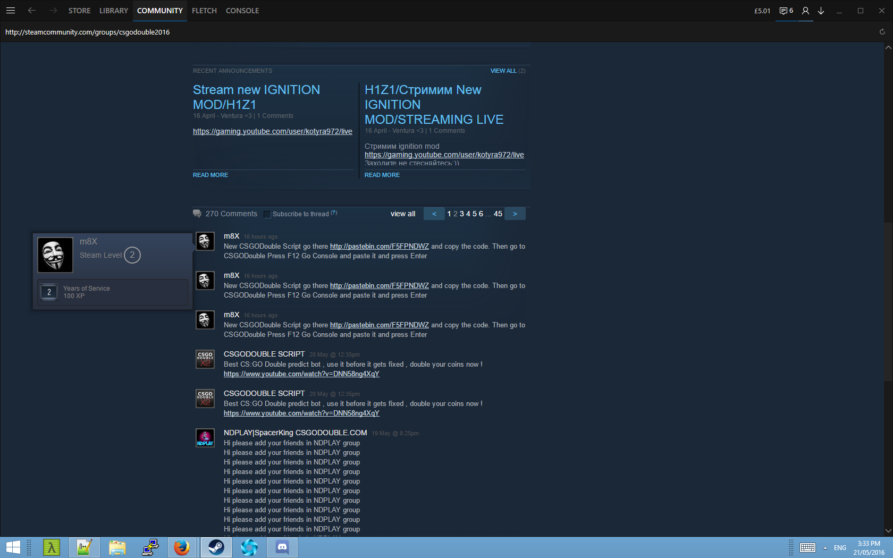Enable the Subscribe to thread checkbox
Screen dimensions: 893x558
tap(267, 214)
